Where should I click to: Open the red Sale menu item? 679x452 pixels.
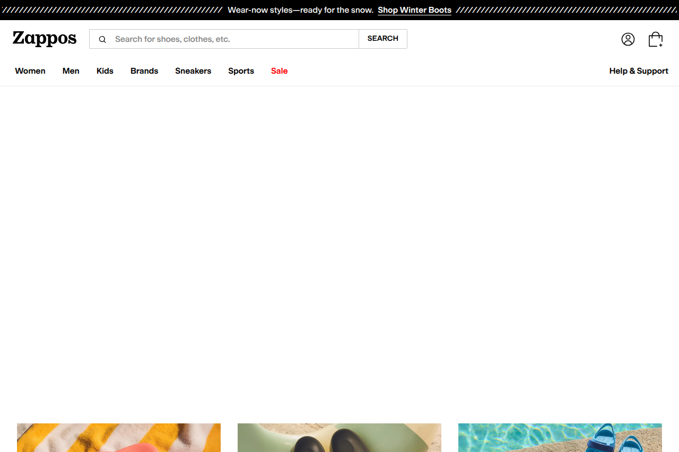[x=279, y=71]
